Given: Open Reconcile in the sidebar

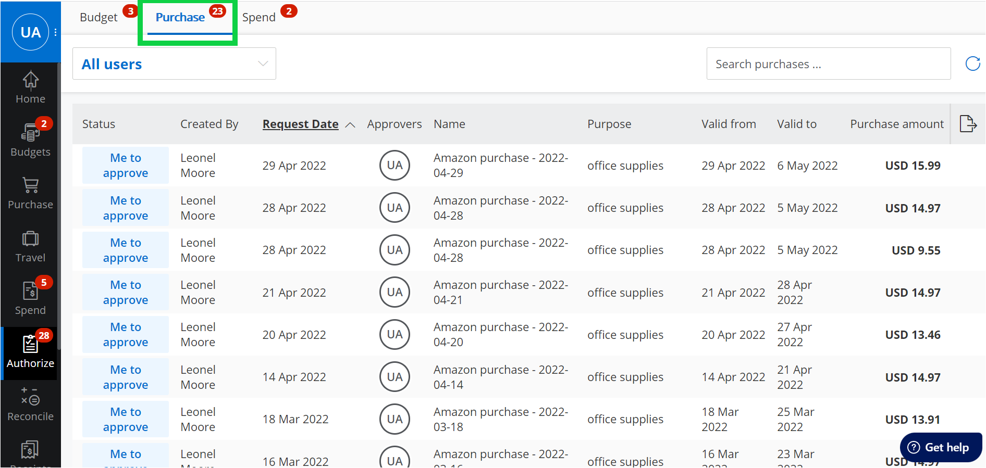Looking at the screenshot, I should 30,405.
